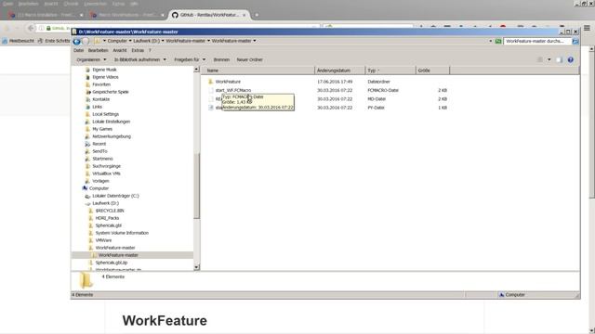
Task: Select the VMWare folder in the tree
Action: (x=103, y=240)
